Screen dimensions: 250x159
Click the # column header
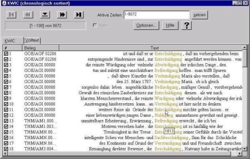coord(12,48)
